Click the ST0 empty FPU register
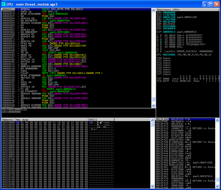Image resolution: width=221 pixels, height=190 pixels. (164, 58)
